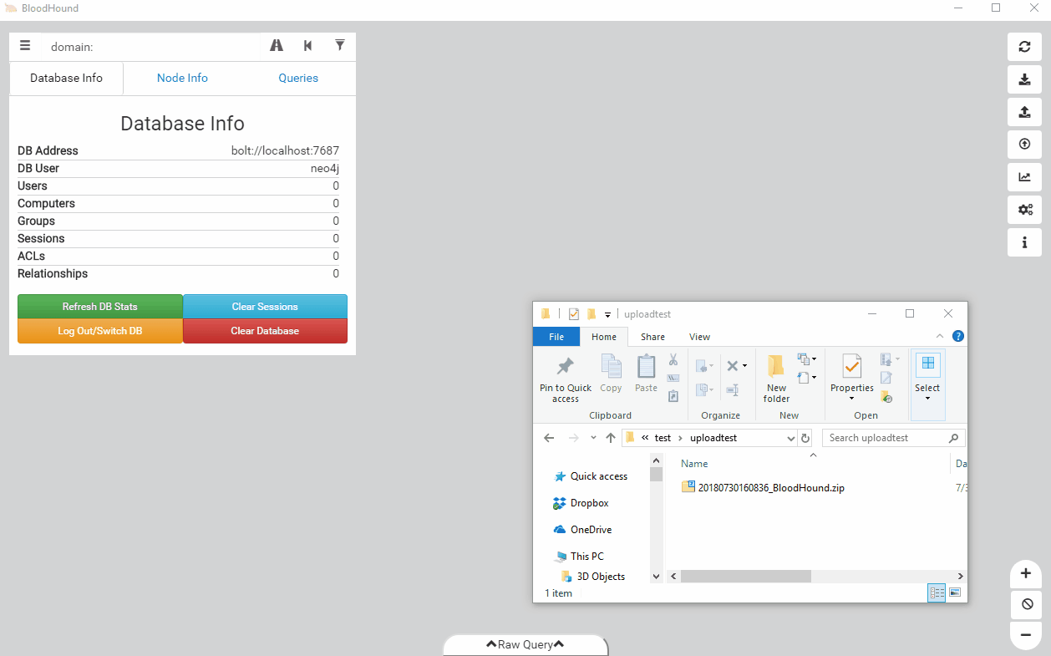The image size is (1051, 656).
Task: Open the Delete dropdown in the Organize group
Action: (x=744, y=366)
